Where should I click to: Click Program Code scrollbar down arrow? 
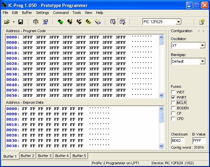pos(161,95)
